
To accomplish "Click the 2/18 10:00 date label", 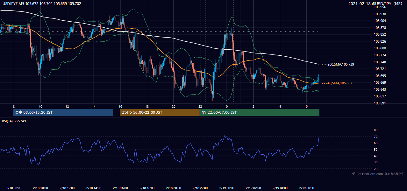I will [x=40, y=188].
